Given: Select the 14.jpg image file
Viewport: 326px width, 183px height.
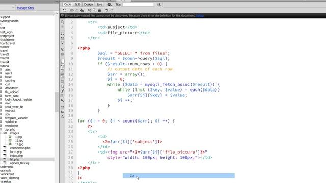Looking at the screenshot, I should [x=19, y=144].
